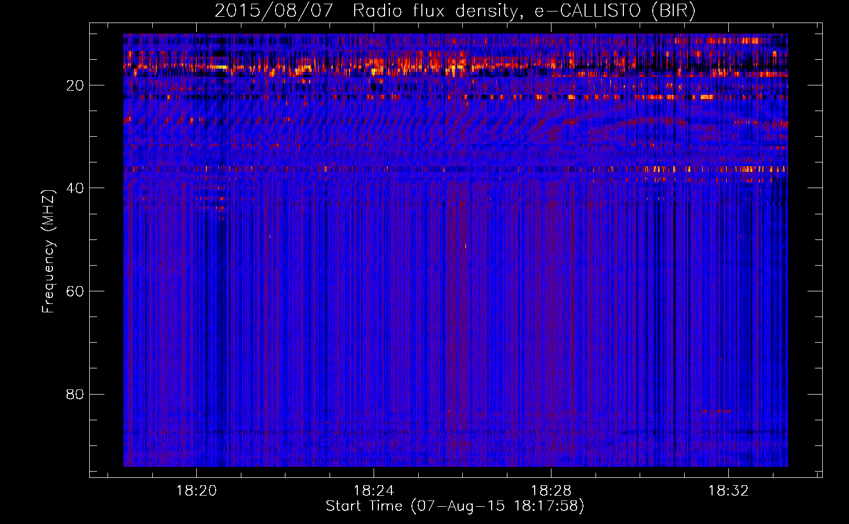849x524 pixels.
Task: Click the 18:32 time tick label
Action: click(729, 491)
